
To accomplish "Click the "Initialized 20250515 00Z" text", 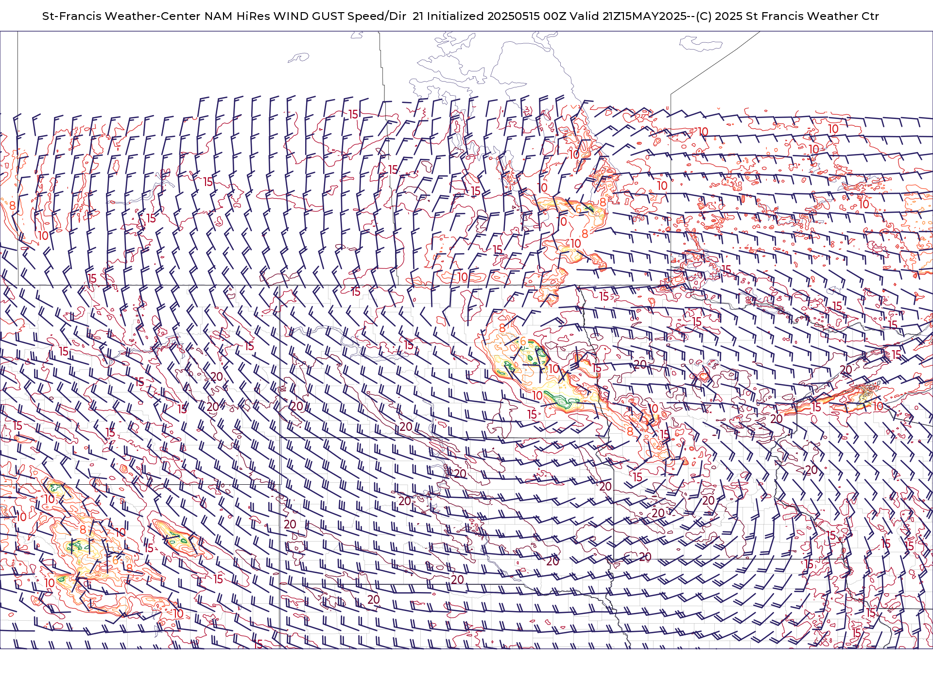I will click(497, 16).
